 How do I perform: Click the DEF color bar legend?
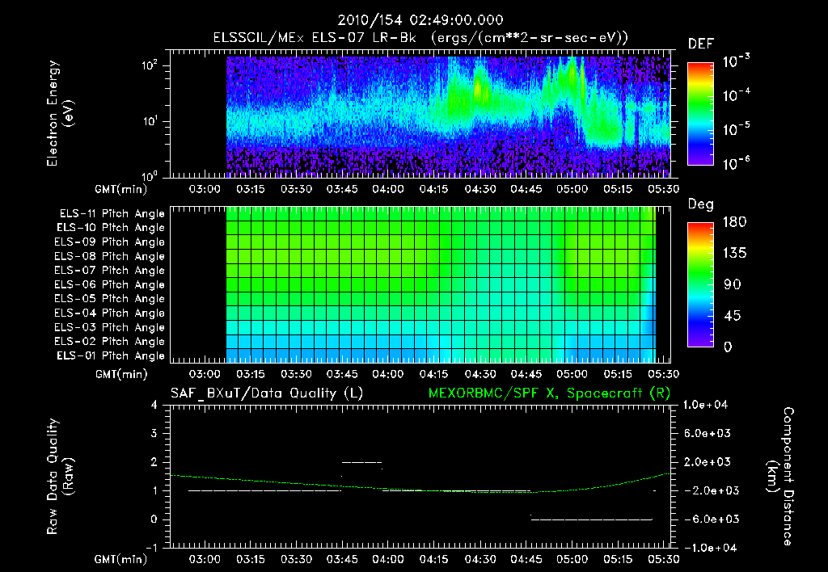[x=700, y=113]
